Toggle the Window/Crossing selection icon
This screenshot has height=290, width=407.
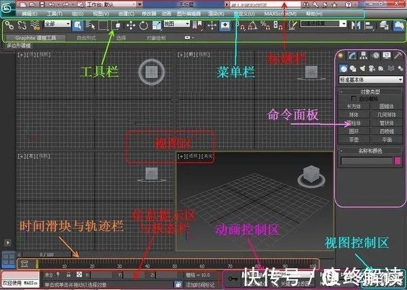point(116,25)
